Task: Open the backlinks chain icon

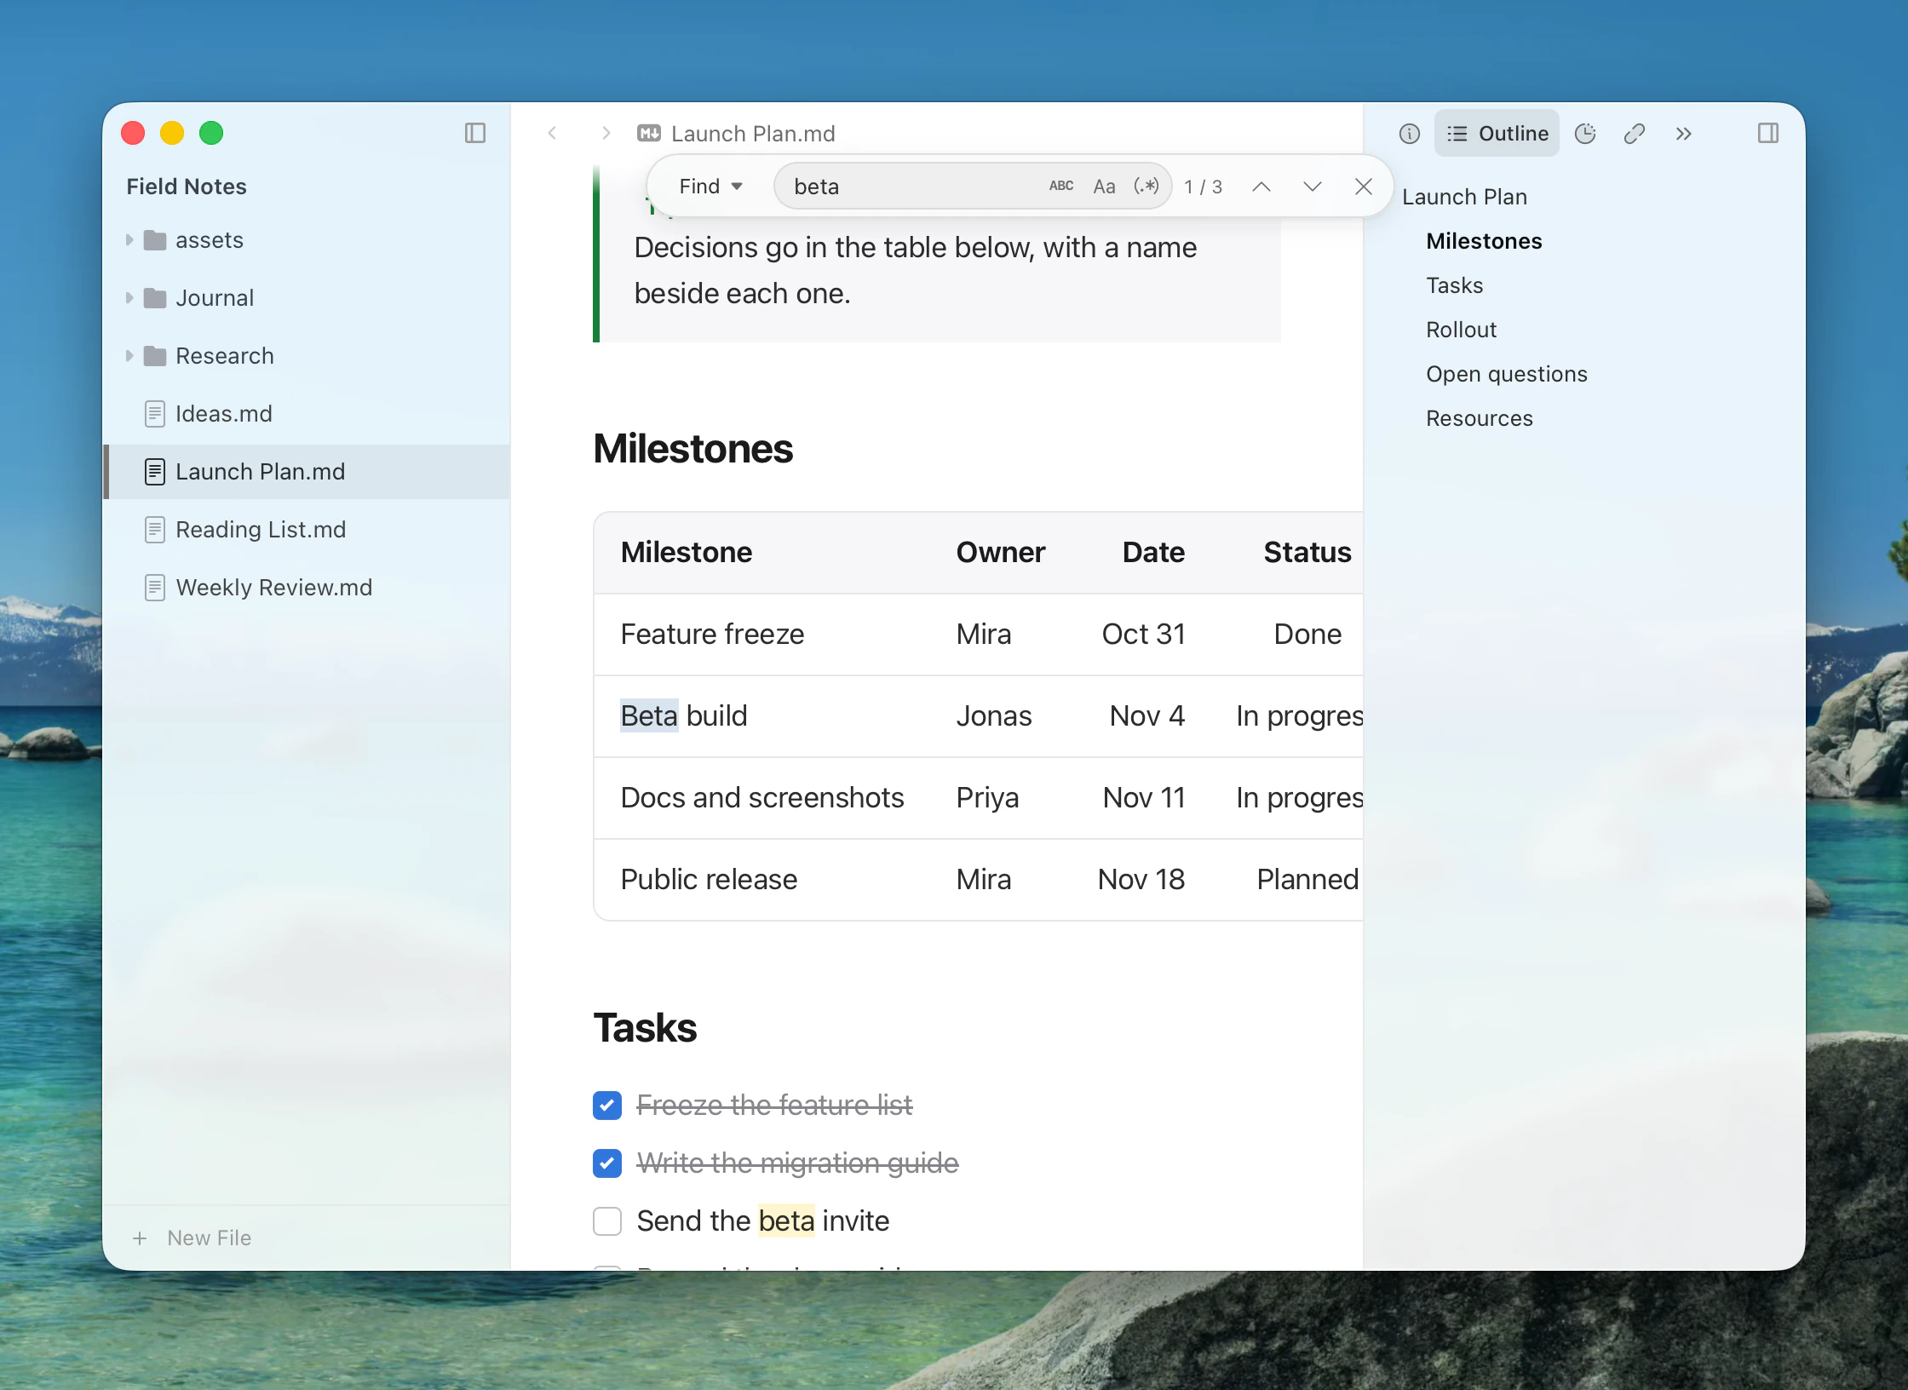Action: pos(1634,134)
